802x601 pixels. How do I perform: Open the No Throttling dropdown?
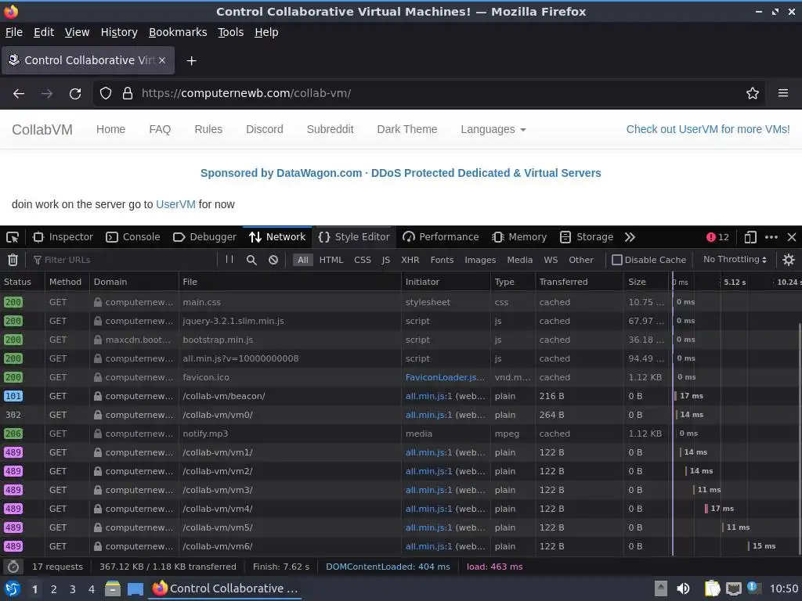[735, 259]
